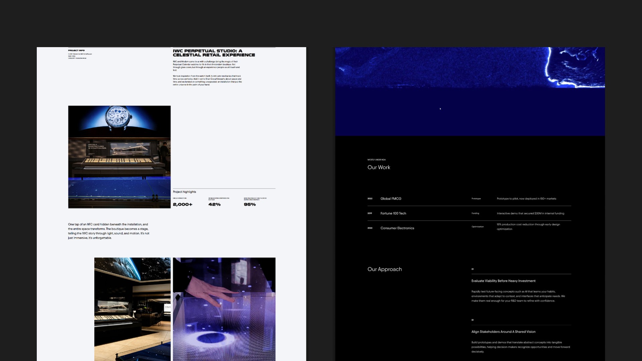Click the 95% highlight statistic
The width and height of the screenshot is (642, 361).
tap(250, 205)
